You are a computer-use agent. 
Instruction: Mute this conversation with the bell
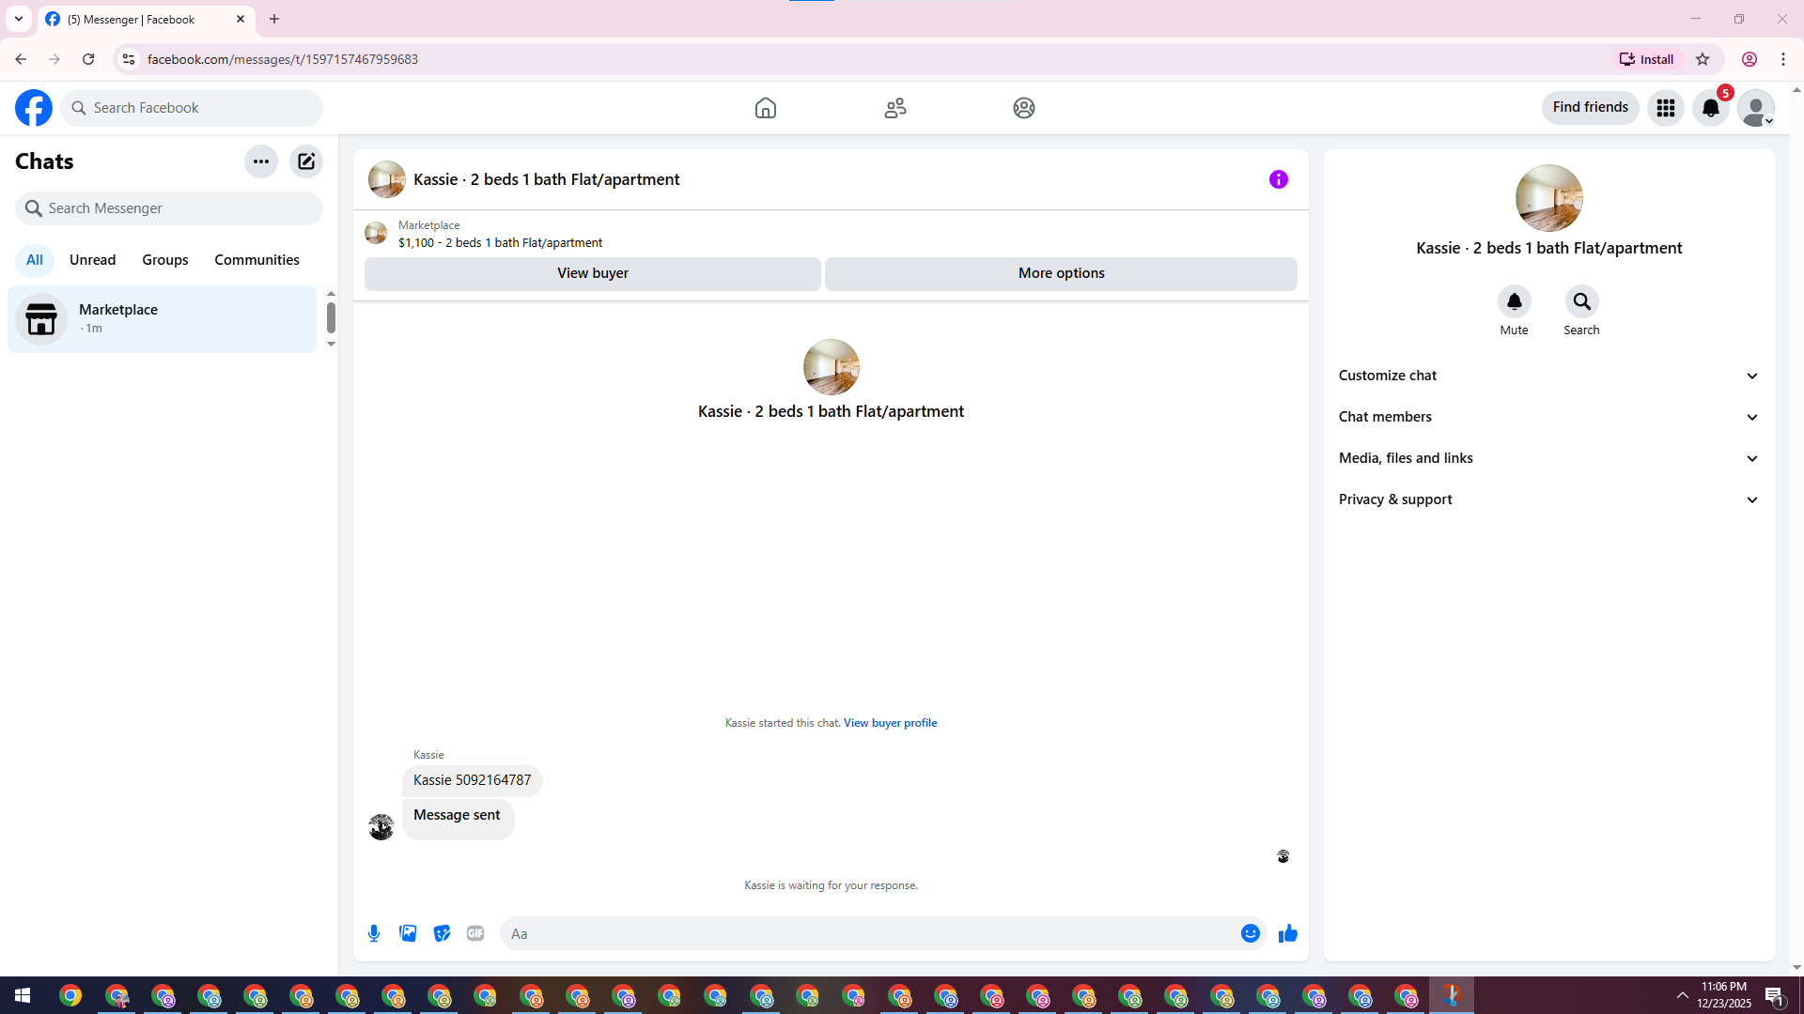(x=1514, y=301)
